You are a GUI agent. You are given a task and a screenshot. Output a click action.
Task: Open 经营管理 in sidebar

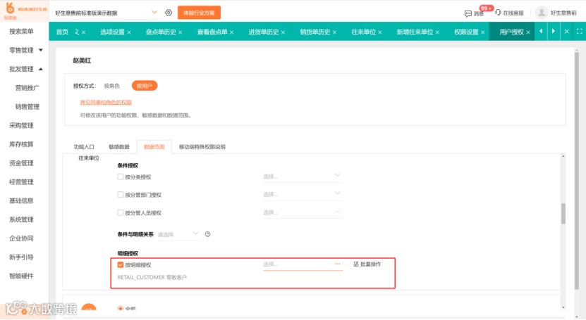(21, 181)
